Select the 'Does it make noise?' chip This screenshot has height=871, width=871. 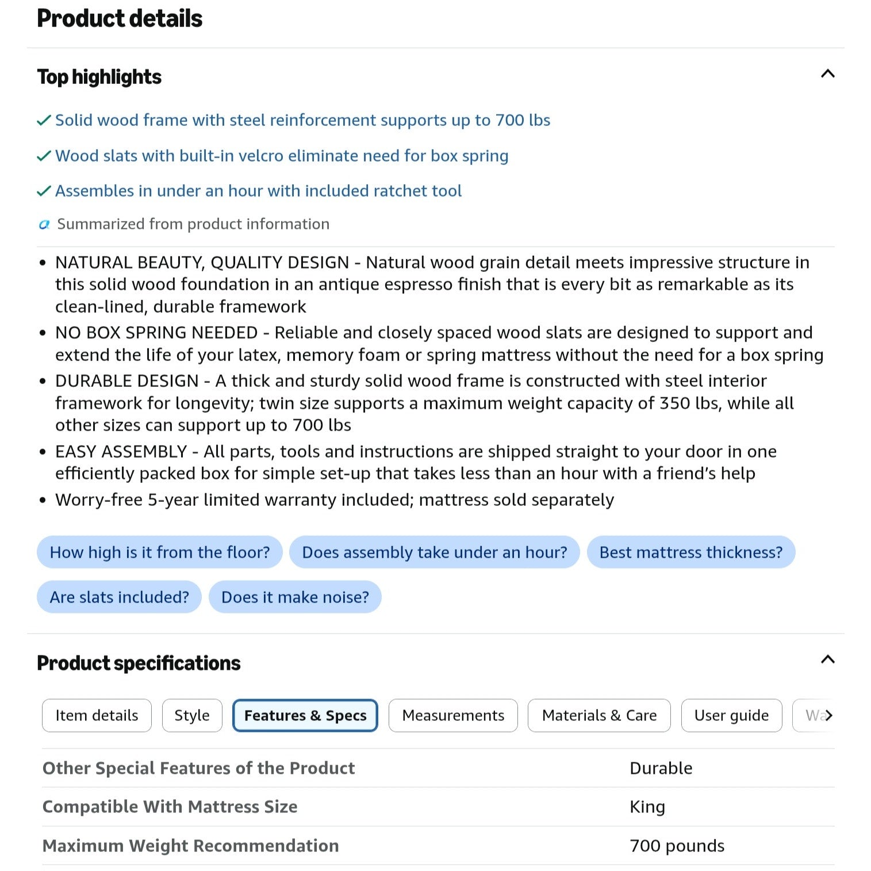click(295, 597)
